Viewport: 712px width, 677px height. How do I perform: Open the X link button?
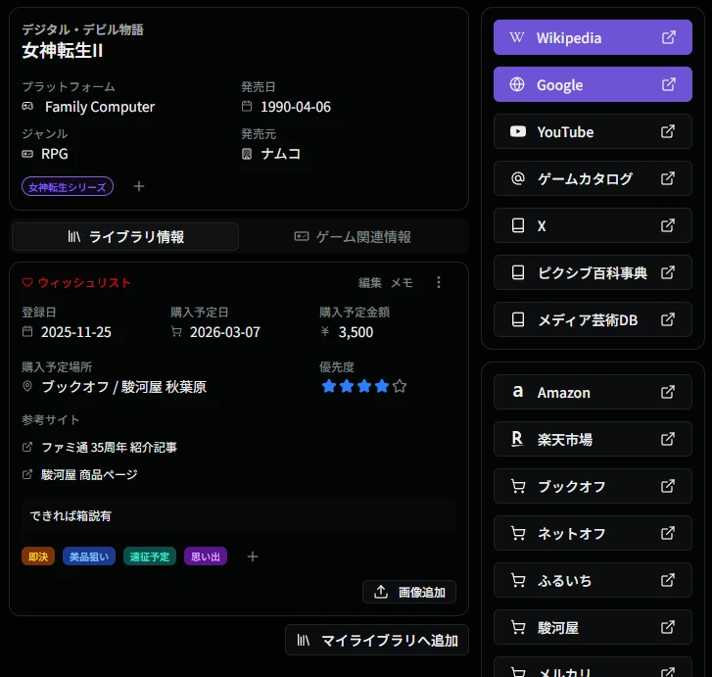point(593,225)
